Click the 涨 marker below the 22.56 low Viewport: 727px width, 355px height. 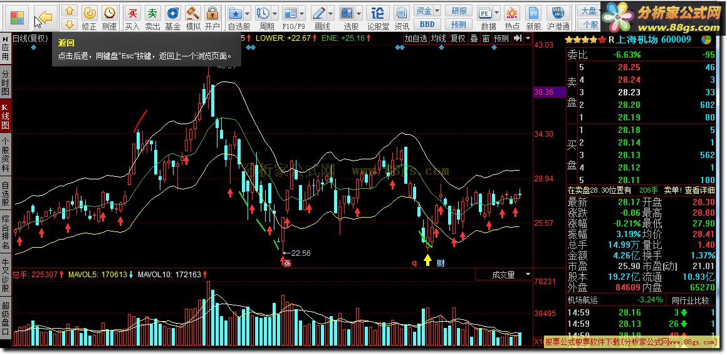coord(288,263)
